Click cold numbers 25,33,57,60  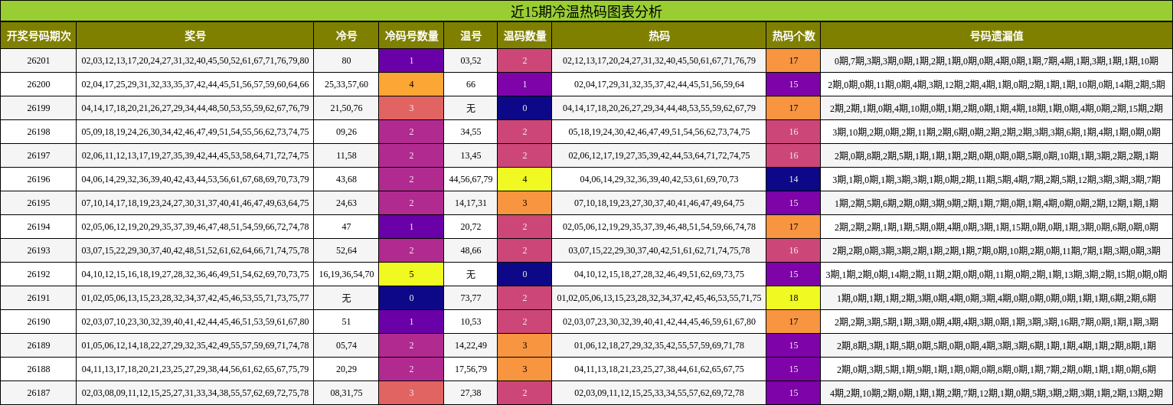coord(347,84)
